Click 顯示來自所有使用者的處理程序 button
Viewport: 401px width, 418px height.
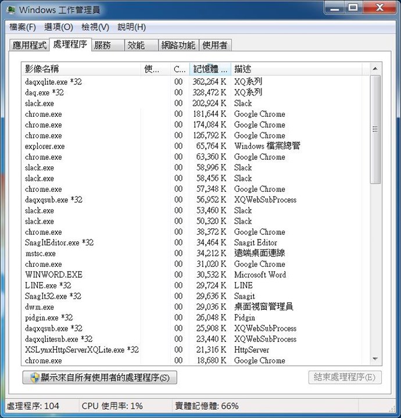[x=99, y=377]
